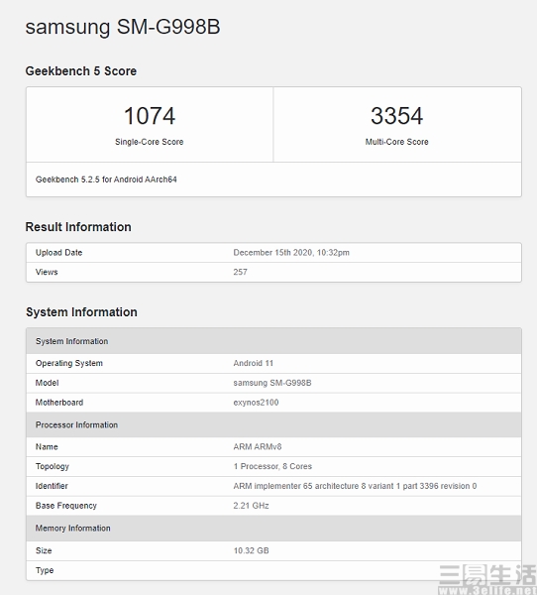The height and width of the screenshot is (595, 537).
Task: Click the 'Identifier' row label
Action: (52, 486)
